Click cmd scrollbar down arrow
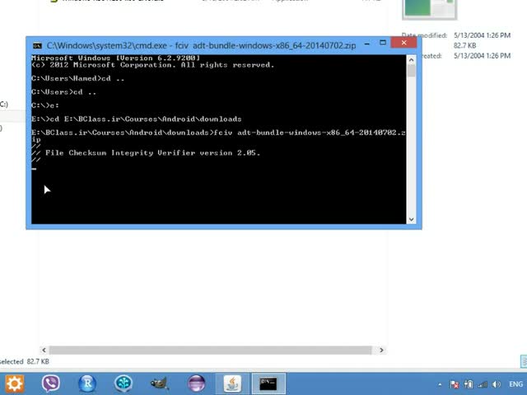Viewport: 527px width, 395px height. pos(411,220)
